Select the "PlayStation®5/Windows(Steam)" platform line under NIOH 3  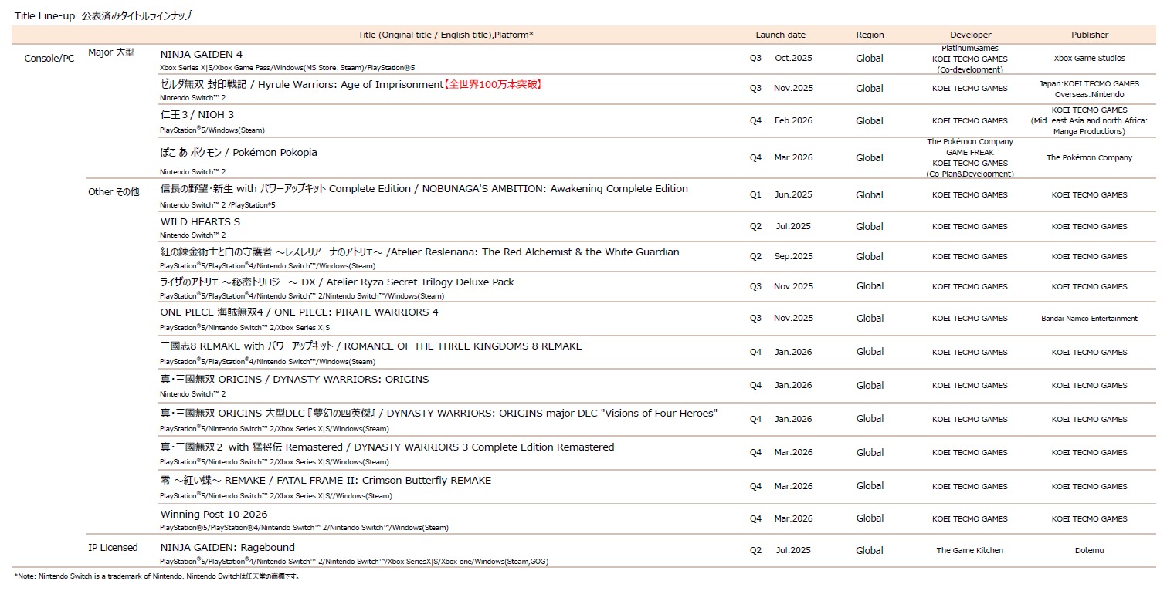point(212,130)
